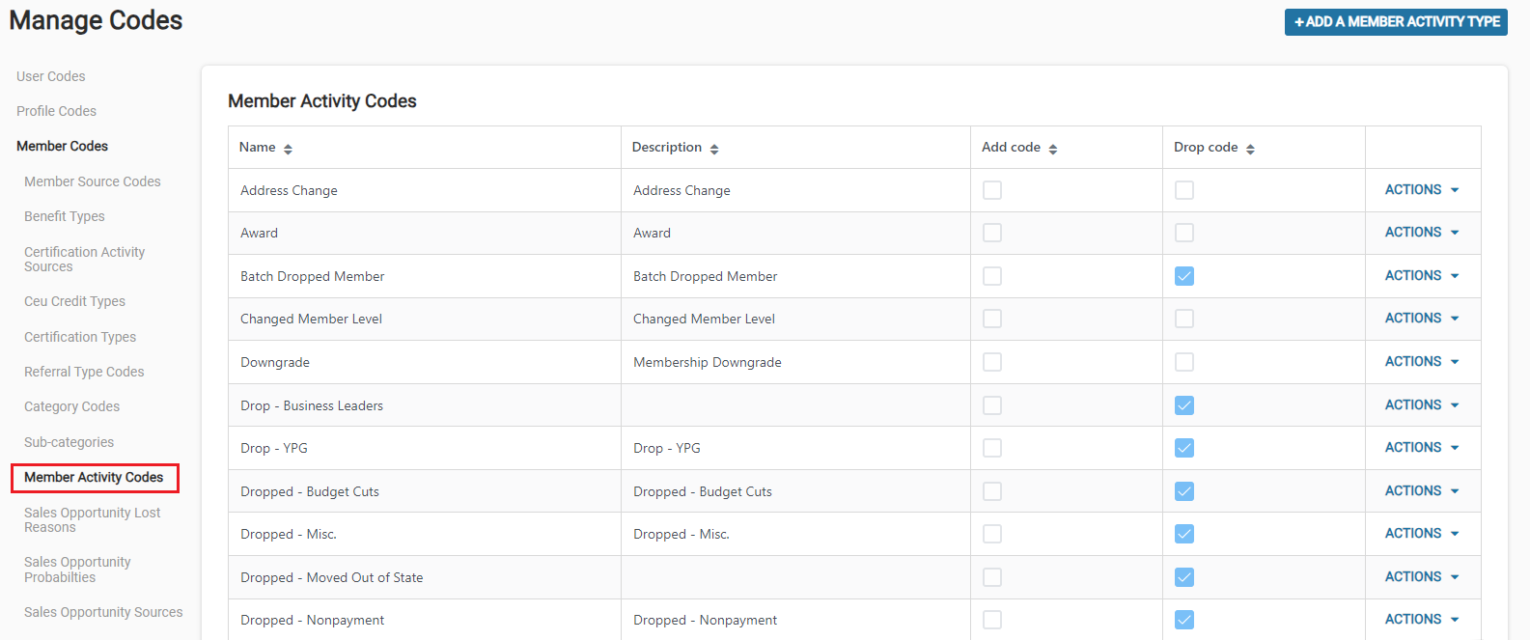Image resolution: width=1530 pixels, height=640 pixels.
Task: Go to Benefit Types
Action: [65, 216]
